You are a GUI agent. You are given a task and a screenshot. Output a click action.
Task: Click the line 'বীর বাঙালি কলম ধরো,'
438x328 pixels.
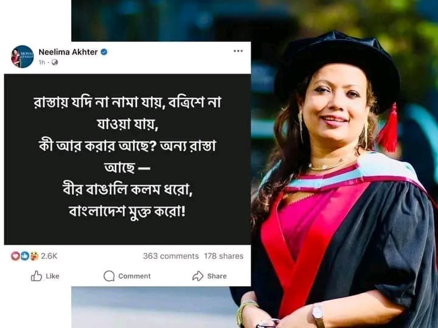128,189
